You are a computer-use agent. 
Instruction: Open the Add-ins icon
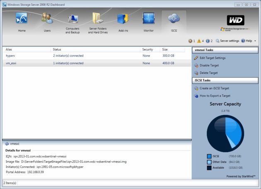pos(123,19)
